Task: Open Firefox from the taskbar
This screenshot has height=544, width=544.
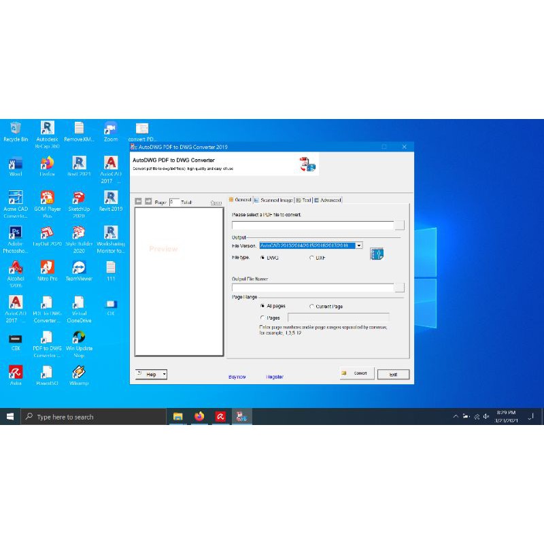Action: 198,416
